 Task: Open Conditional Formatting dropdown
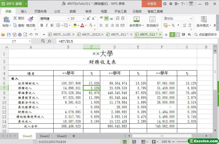pos(204,22)
